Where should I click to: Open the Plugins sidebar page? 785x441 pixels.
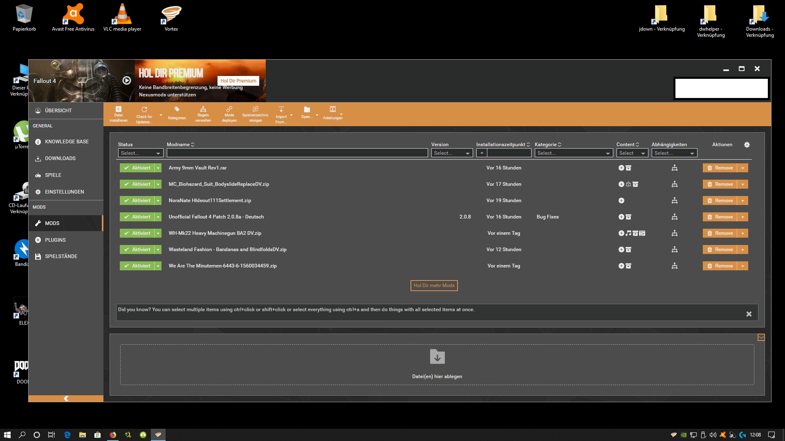55,240
